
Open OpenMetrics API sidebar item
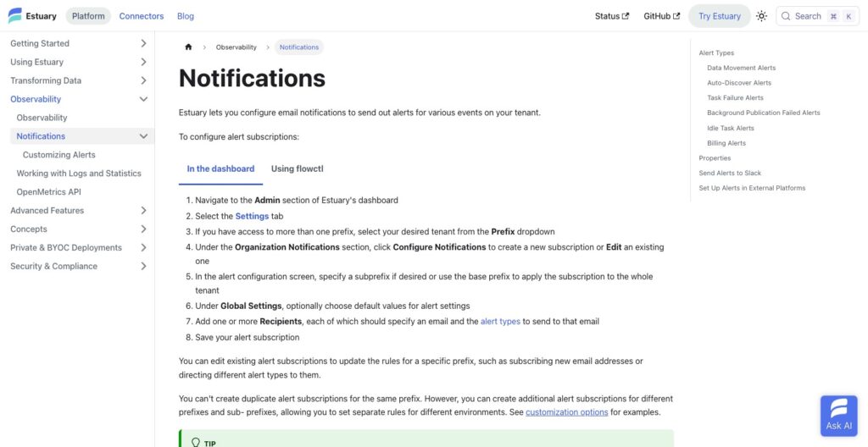tap(49, 192)
